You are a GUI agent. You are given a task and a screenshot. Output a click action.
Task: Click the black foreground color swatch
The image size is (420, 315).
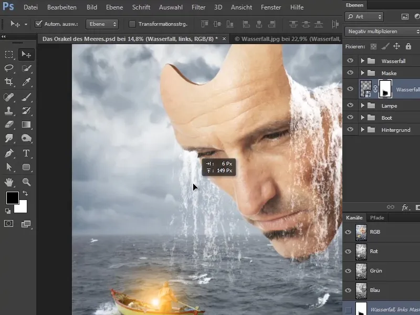(13, 198)
